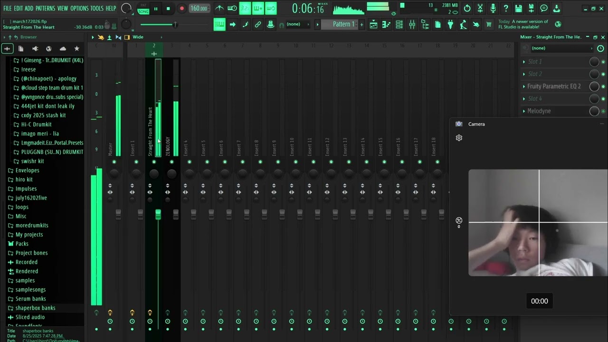Open the TOOLS menu

click(97, 9)
